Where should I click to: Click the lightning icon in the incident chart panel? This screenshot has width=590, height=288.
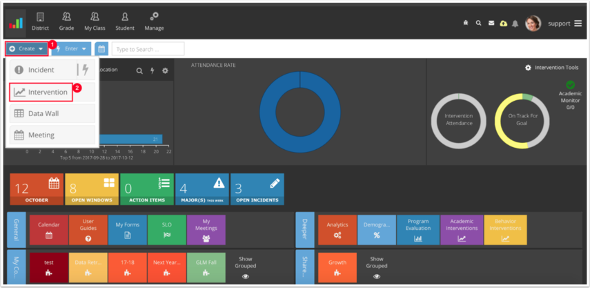[153, 70]
